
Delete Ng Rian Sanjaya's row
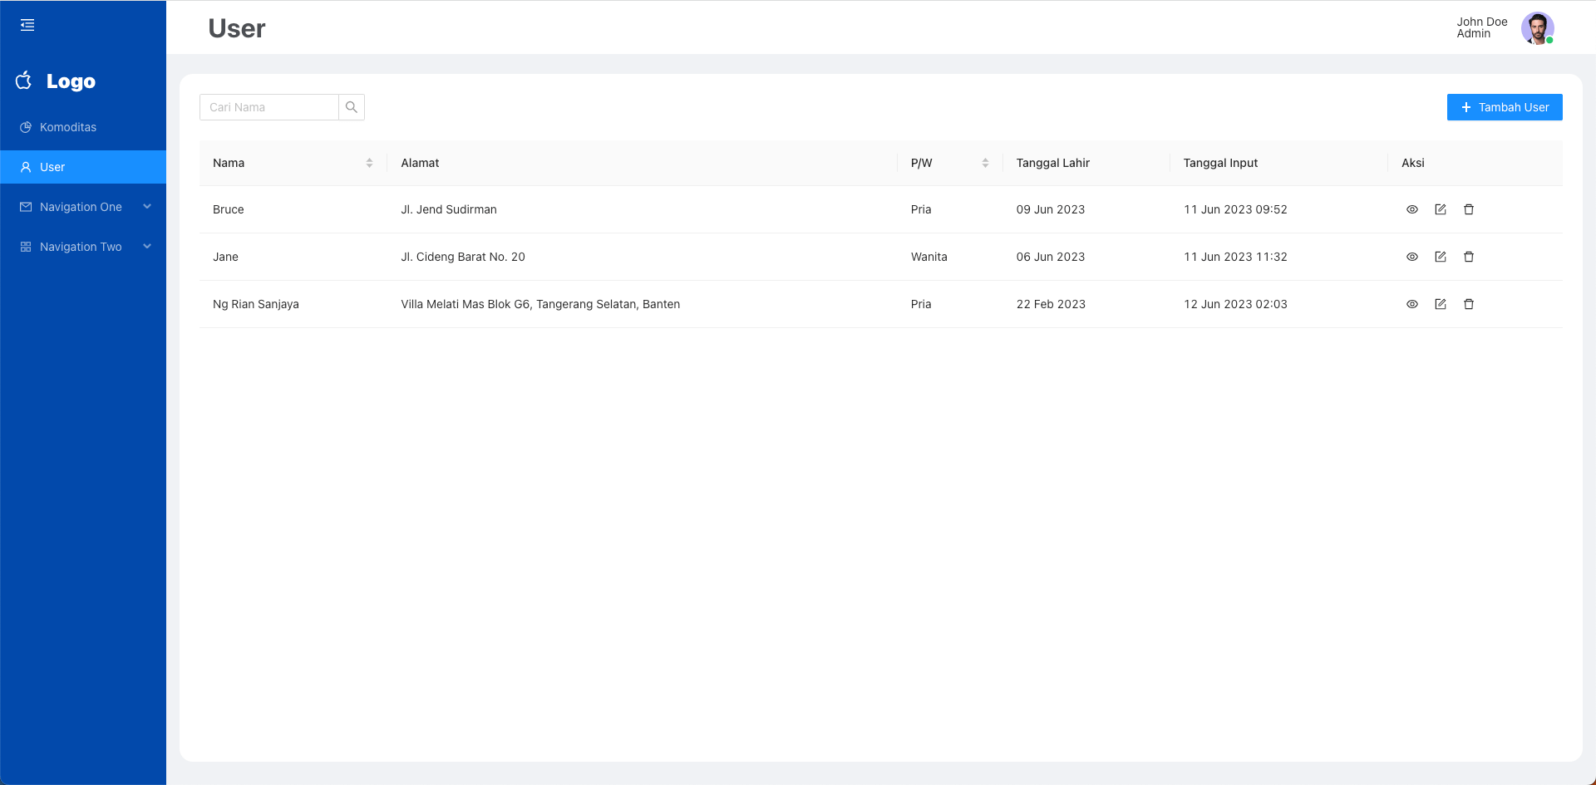coord(1469,304)
